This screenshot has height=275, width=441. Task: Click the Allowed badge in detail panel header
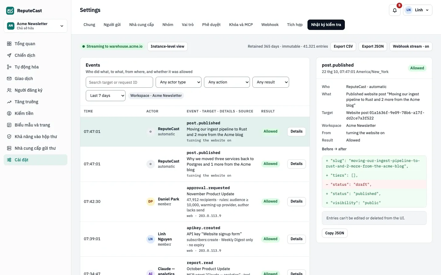pyautogui.click(x=417, y=68)
